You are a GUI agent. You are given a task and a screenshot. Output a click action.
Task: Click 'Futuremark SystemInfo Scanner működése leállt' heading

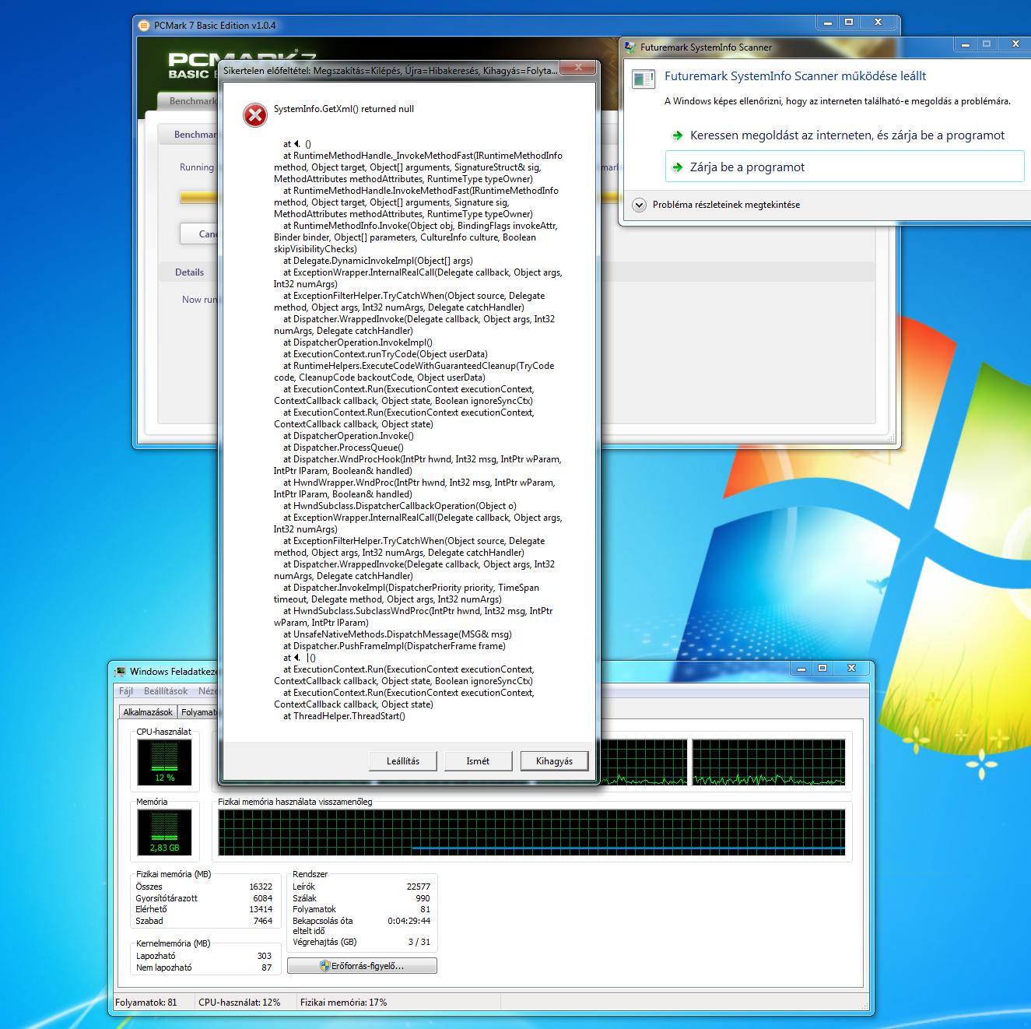pos(795,76)
